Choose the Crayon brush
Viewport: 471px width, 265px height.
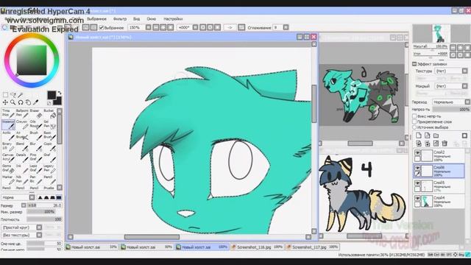click(23, 124)
